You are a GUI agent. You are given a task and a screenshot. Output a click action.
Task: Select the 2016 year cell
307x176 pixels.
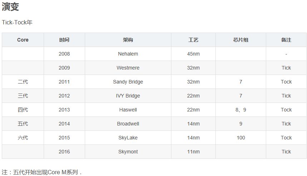point(64,152)
